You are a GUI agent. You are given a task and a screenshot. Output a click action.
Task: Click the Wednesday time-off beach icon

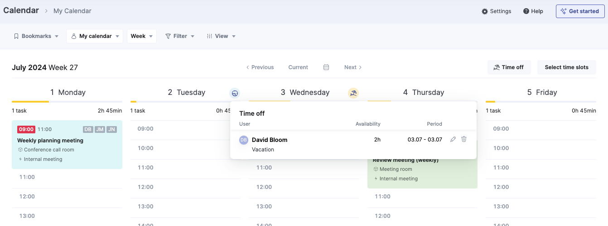point(353,93)
